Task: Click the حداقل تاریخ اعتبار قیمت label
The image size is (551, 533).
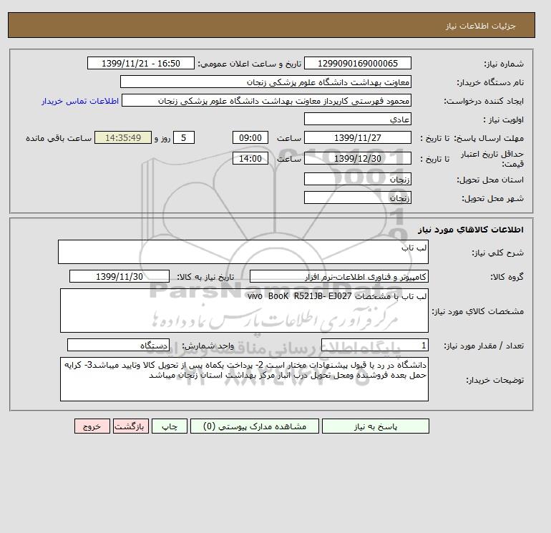Action: 492,158
